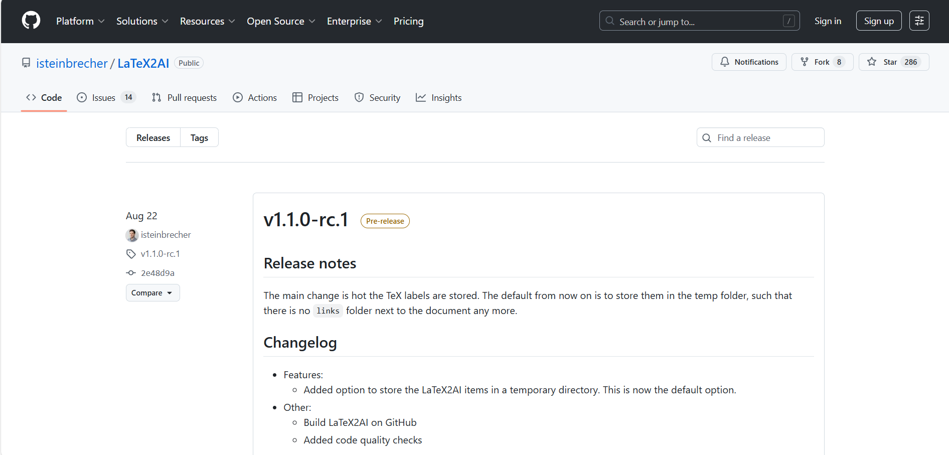Open the Issues tab
This screenshot has height=455, width=949.
click(106, 98)
